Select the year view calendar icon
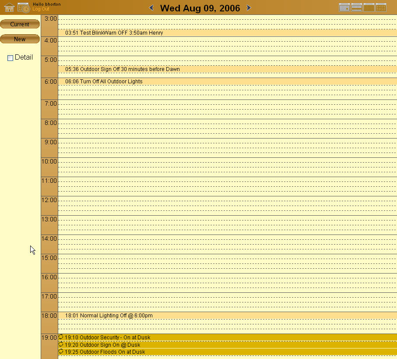 381,7
